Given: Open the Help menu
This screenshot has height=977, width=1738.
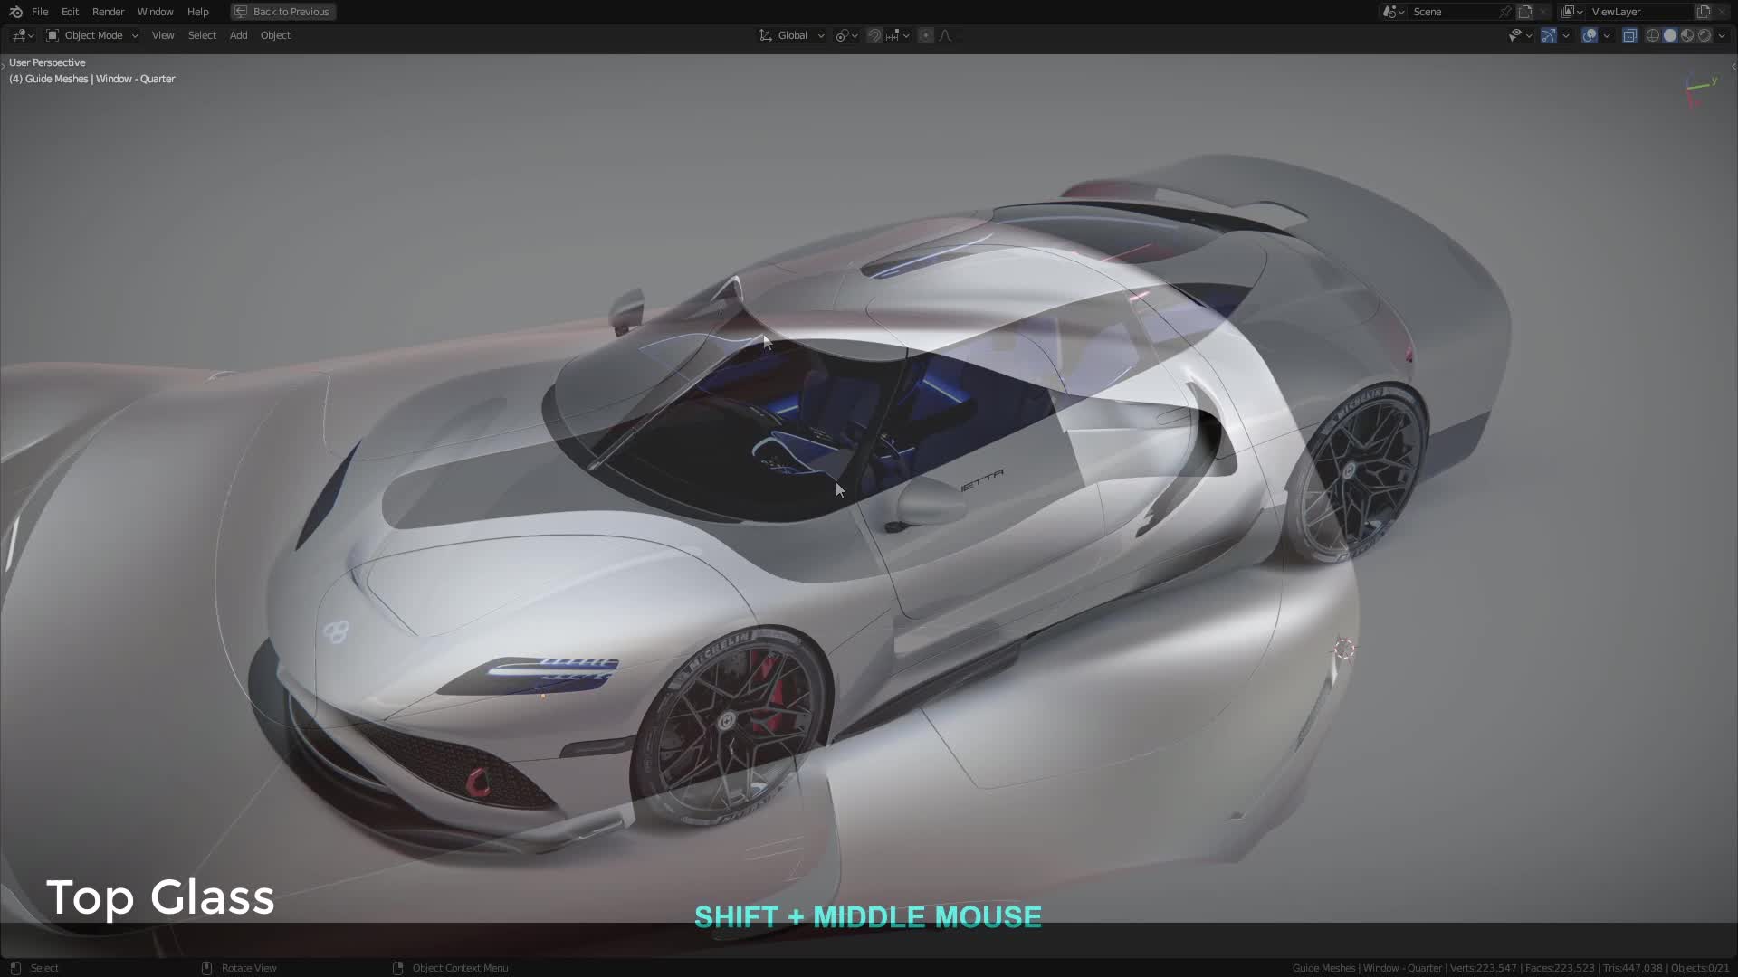Looking at the screenshot, I should (x=197, y=12).
